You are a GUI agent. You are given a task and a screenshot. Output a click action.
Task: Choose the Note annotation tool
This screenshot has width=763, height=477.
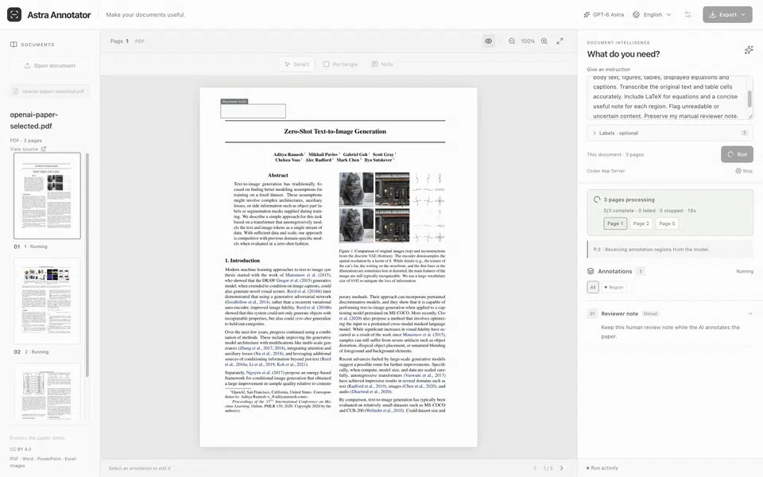coord(382,64)
